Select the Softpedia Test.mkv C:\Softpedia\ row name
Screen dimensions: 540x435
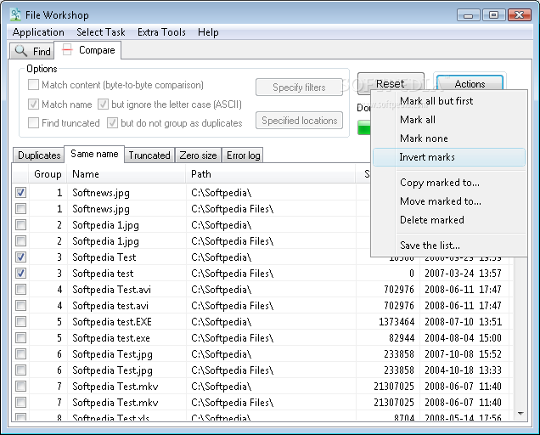pyautogui.click(x=115, y=387)
